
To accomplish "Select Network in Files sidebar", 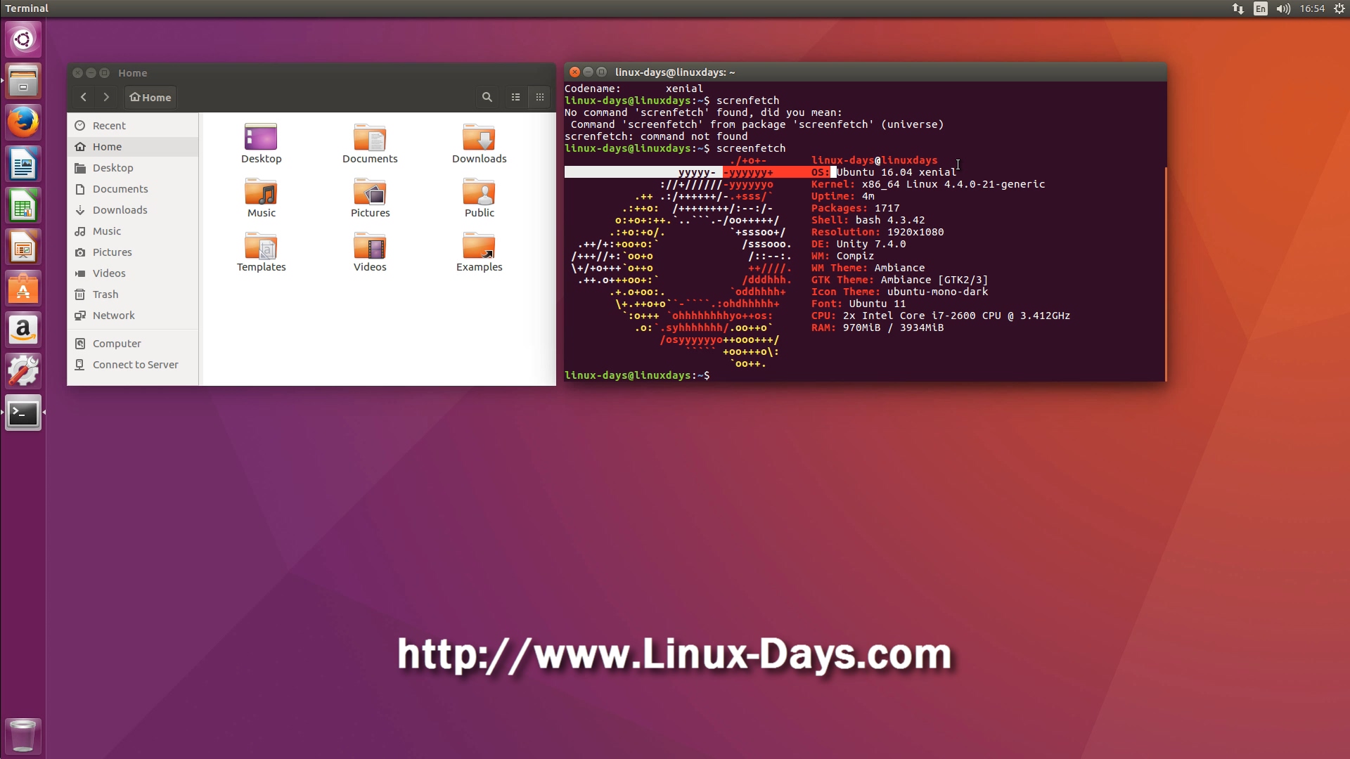I will 133,315.
